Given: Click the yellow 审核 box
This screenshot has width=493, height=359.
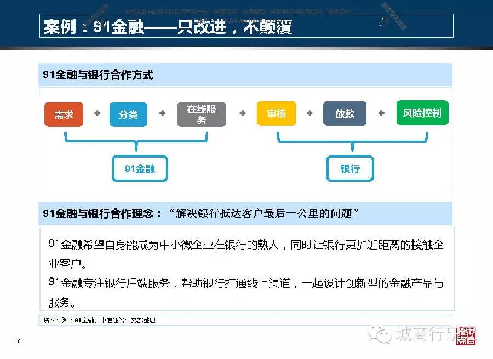Looking at the screenshot, I should click(277, 113).
